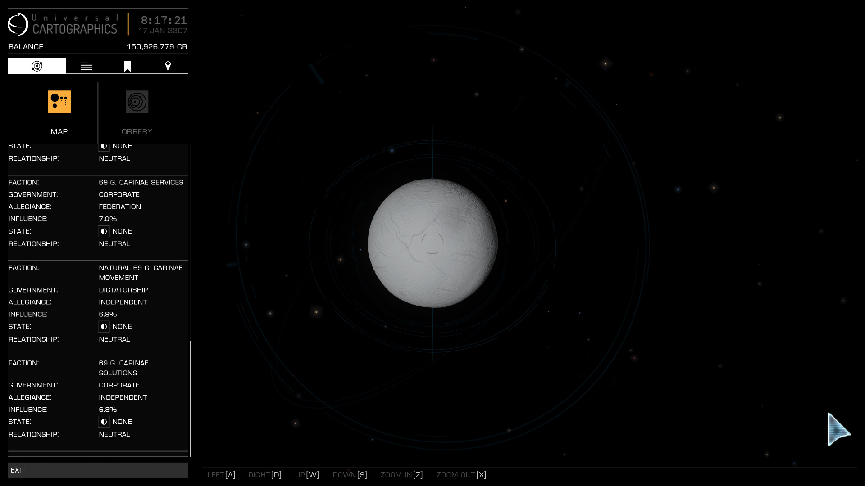Click the 17 JAN 3307 date

pyautogui.click(x=163, y=31)
